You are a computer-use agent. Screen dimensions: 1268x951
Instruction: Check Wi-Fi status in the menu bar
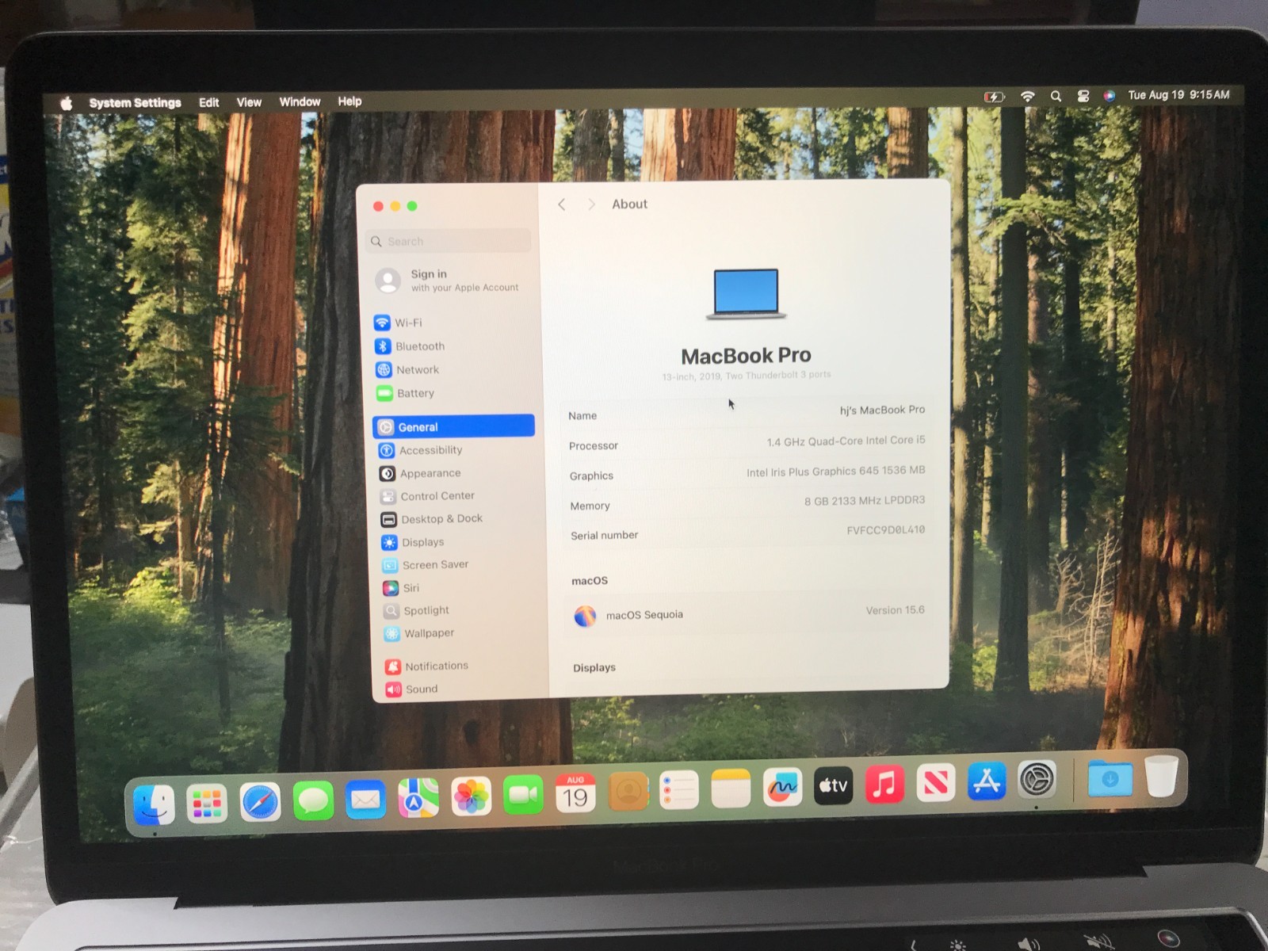[x=1028, y=95]
